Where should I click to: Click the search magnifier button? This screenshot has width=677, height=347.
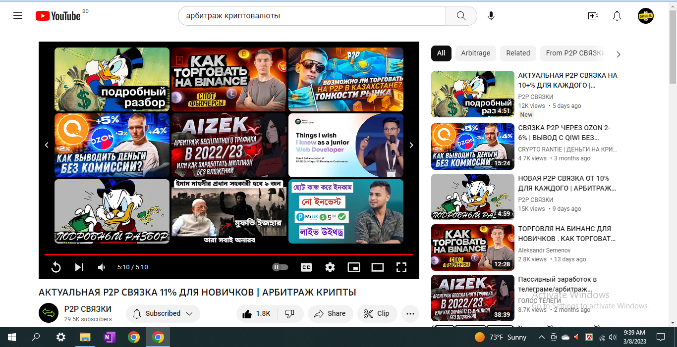point(461,16)
